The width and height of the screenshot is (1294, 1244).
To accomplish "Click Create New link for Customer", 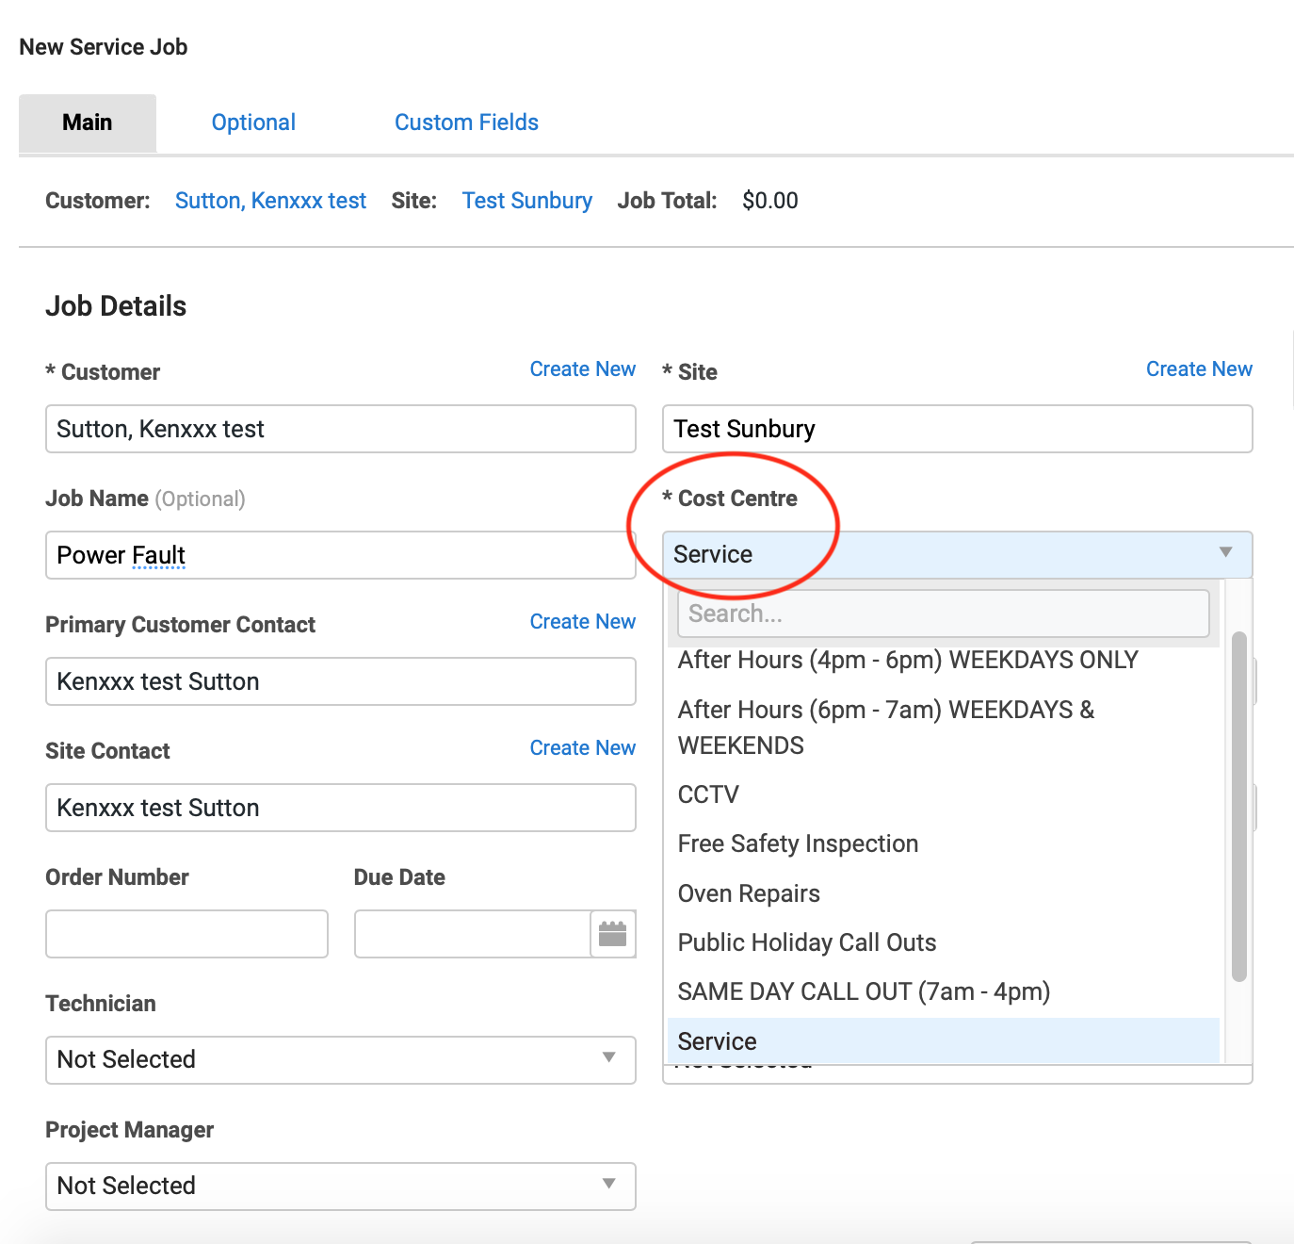I will 582,369.
